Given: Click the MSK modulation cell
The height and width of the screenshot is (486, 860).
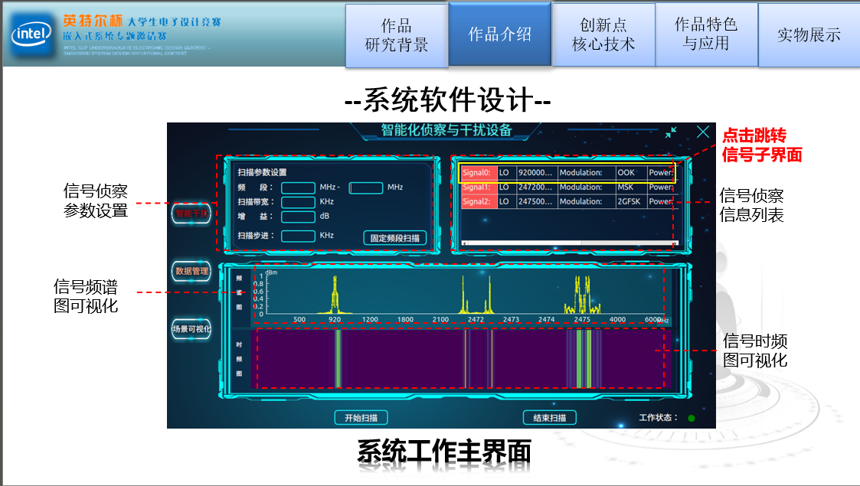Looking at the screenshot, I should click(631, 187).
